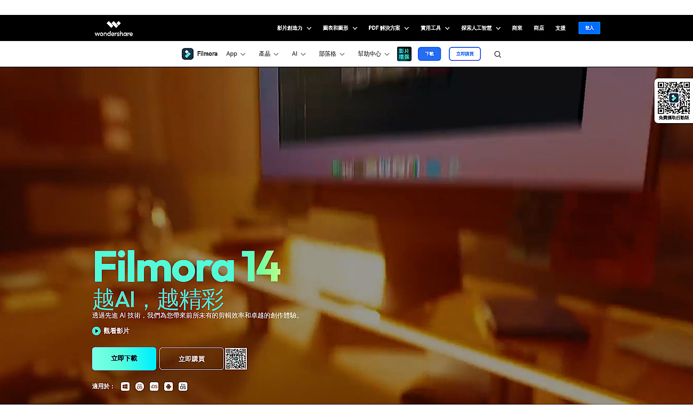Expand the 探索人工智慧 menu
The image size is (693, 420).
481,28
